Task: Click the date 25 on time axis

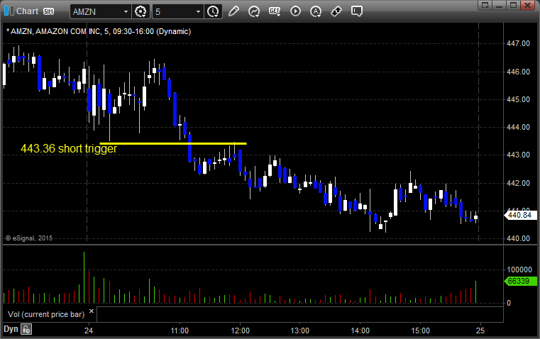Action: tap(480, 330)
